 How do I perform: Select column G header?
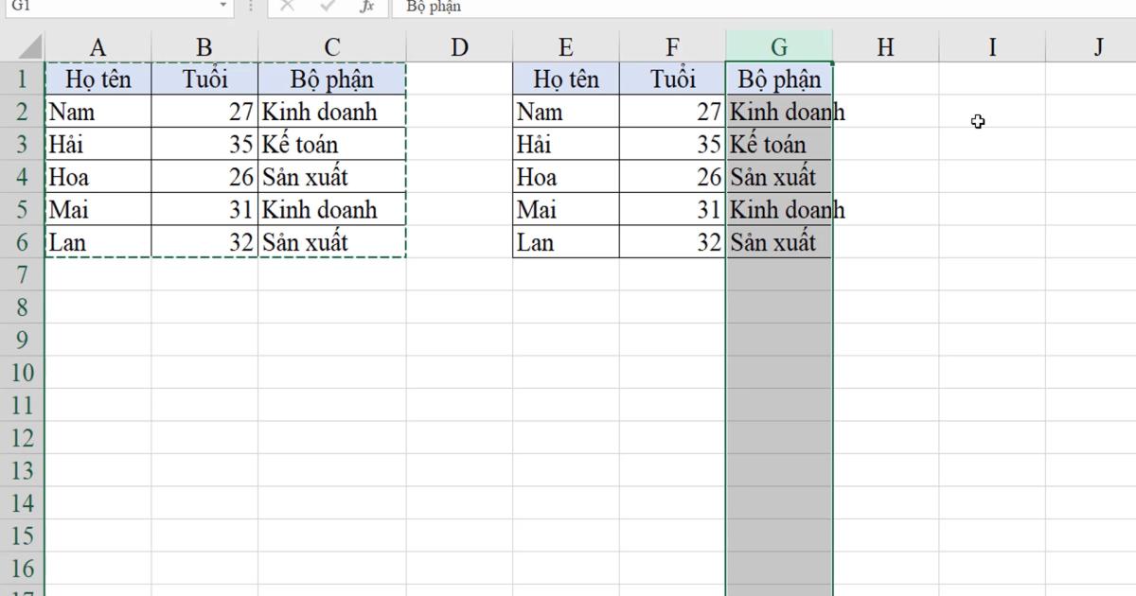[778, 45]
